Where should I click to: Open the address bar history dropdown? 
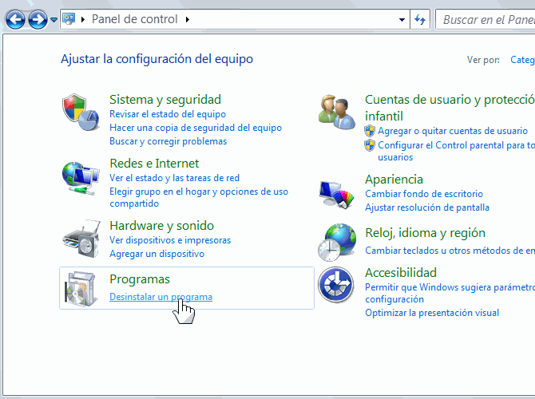tap(402, 20)
